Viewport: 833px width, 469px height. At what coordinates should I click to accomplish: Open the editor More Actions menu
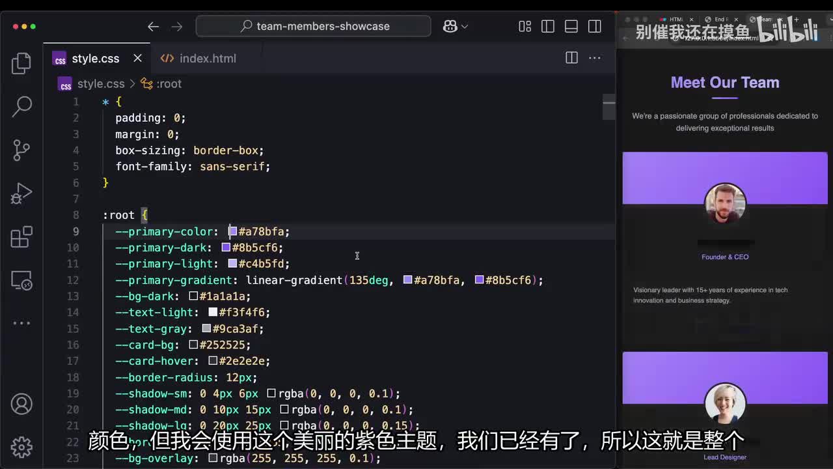[595, 58]
